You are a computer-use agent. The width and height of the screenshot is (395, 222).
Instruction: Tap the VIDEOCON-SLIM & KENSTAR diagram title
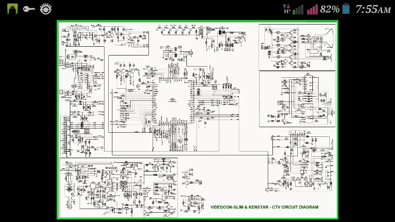[265, 207]
